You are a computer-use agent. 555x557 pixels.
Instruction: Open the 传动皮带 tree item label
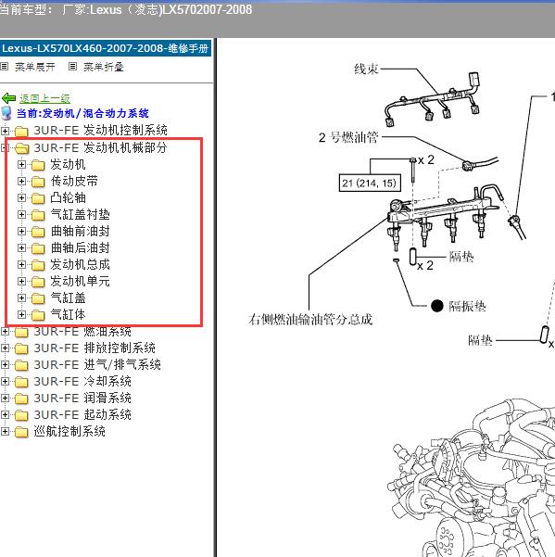[x=74, y=181]
